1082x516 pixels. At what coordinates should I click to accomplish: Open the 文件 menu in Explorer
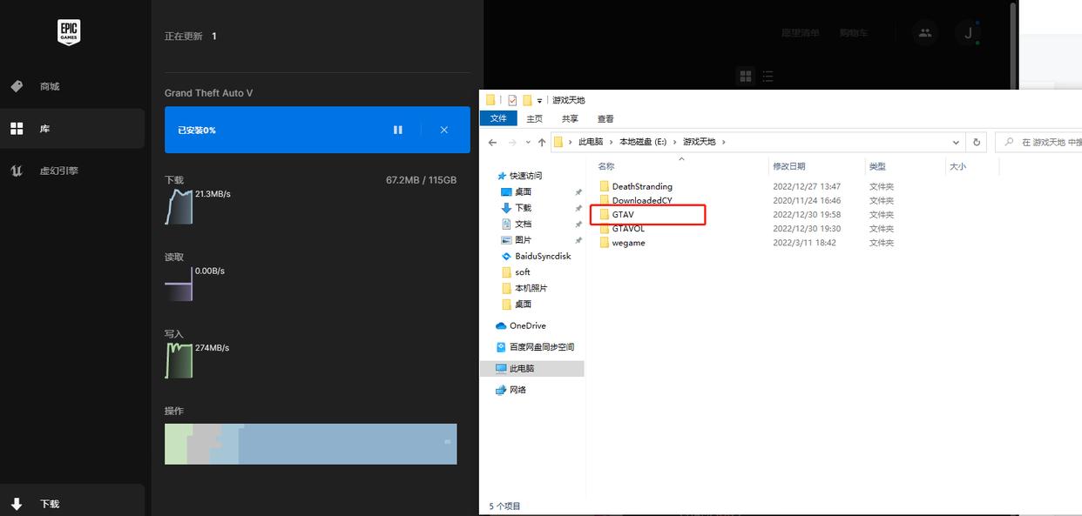(497, 117)
